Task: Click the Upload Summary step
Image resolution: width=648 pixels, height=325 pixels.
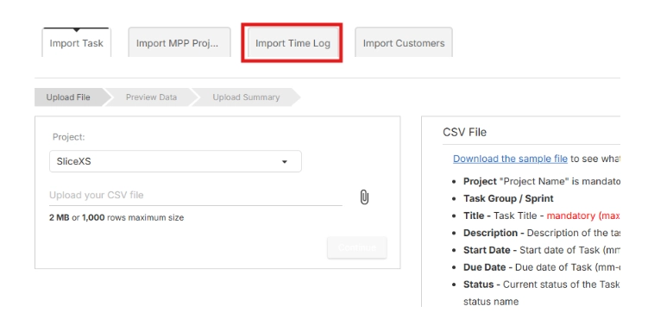Action: 246,97
